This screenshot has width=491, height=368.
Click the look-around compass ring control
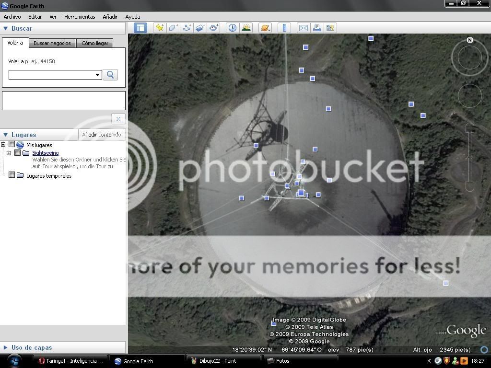[x=470, y=58]
